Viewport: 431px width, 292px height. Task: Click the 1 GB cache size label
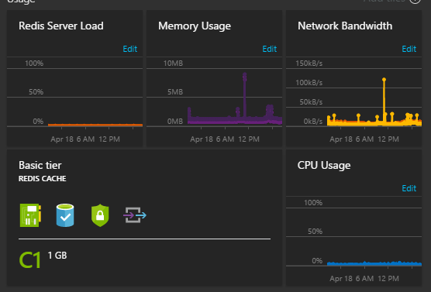[x=57, y=256]
